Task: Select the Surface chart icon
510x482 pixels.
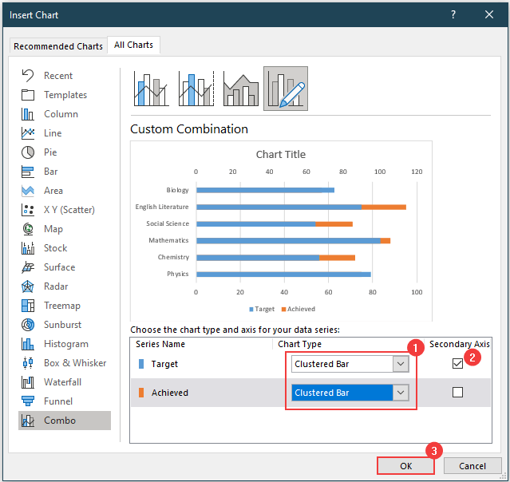Action: [x=28, y=267]
